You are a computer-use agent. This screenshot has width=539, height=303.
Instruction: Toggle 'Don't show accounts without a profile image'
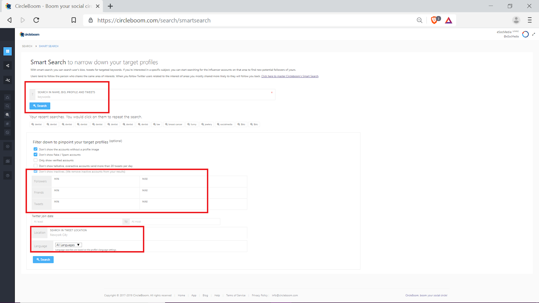[x=35, y=149]
